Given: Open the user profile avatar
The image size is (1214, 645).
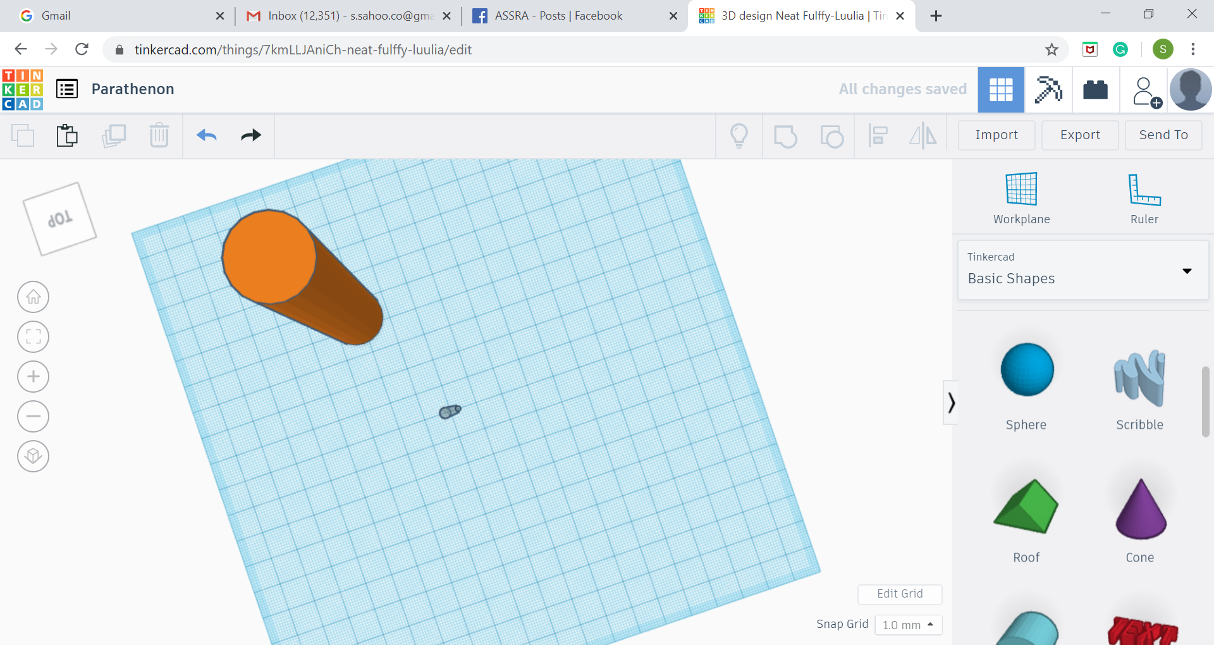Looking at the screenshot, I should (1191, 90).
